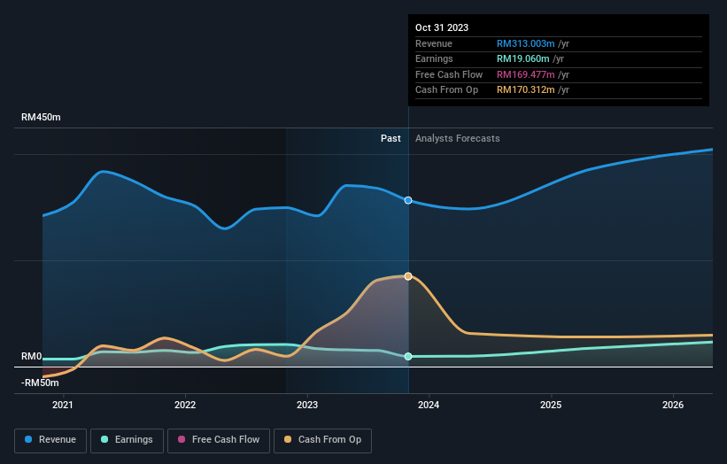Toggle the Revenue legend button
Viewport: 727px width, 464px height.
pos(50,440)
